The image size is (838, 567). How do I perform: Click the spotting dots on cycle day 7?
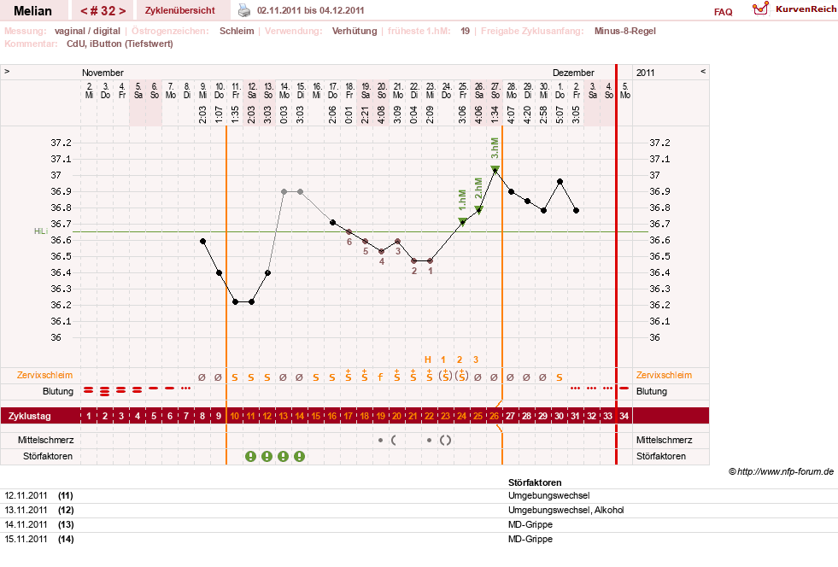click(x=185, y=388)
